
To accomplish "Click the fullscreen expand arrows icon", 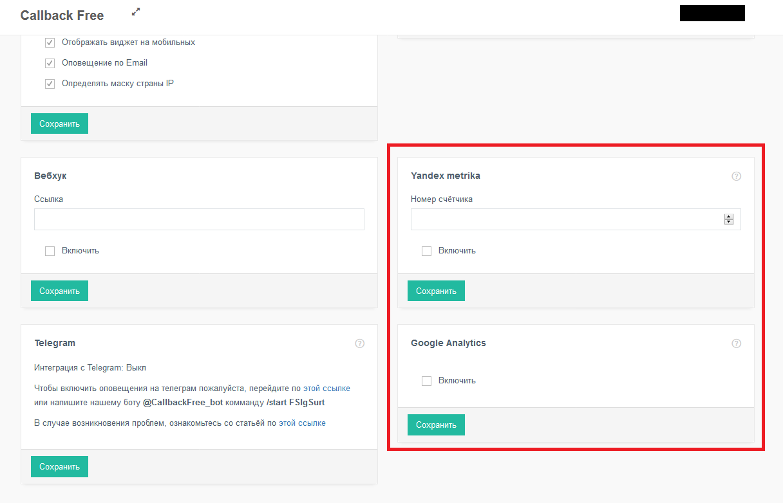I will 136,12.
